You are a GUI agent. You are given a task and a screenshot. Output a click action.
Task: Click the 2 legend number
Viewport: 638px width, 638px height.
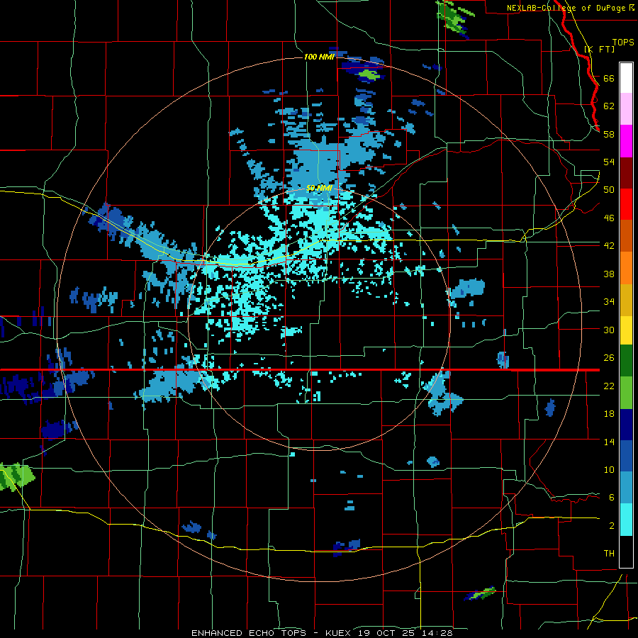tap(612, 525)
